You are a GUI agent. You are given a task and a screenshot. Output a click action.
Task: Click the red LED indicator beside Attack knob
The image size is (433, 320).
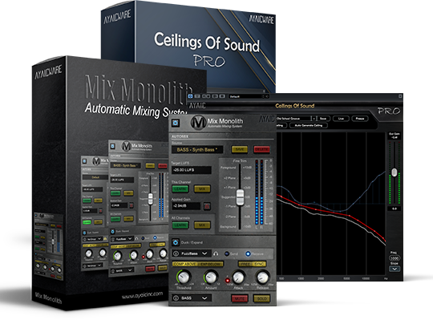click(228, 281)
